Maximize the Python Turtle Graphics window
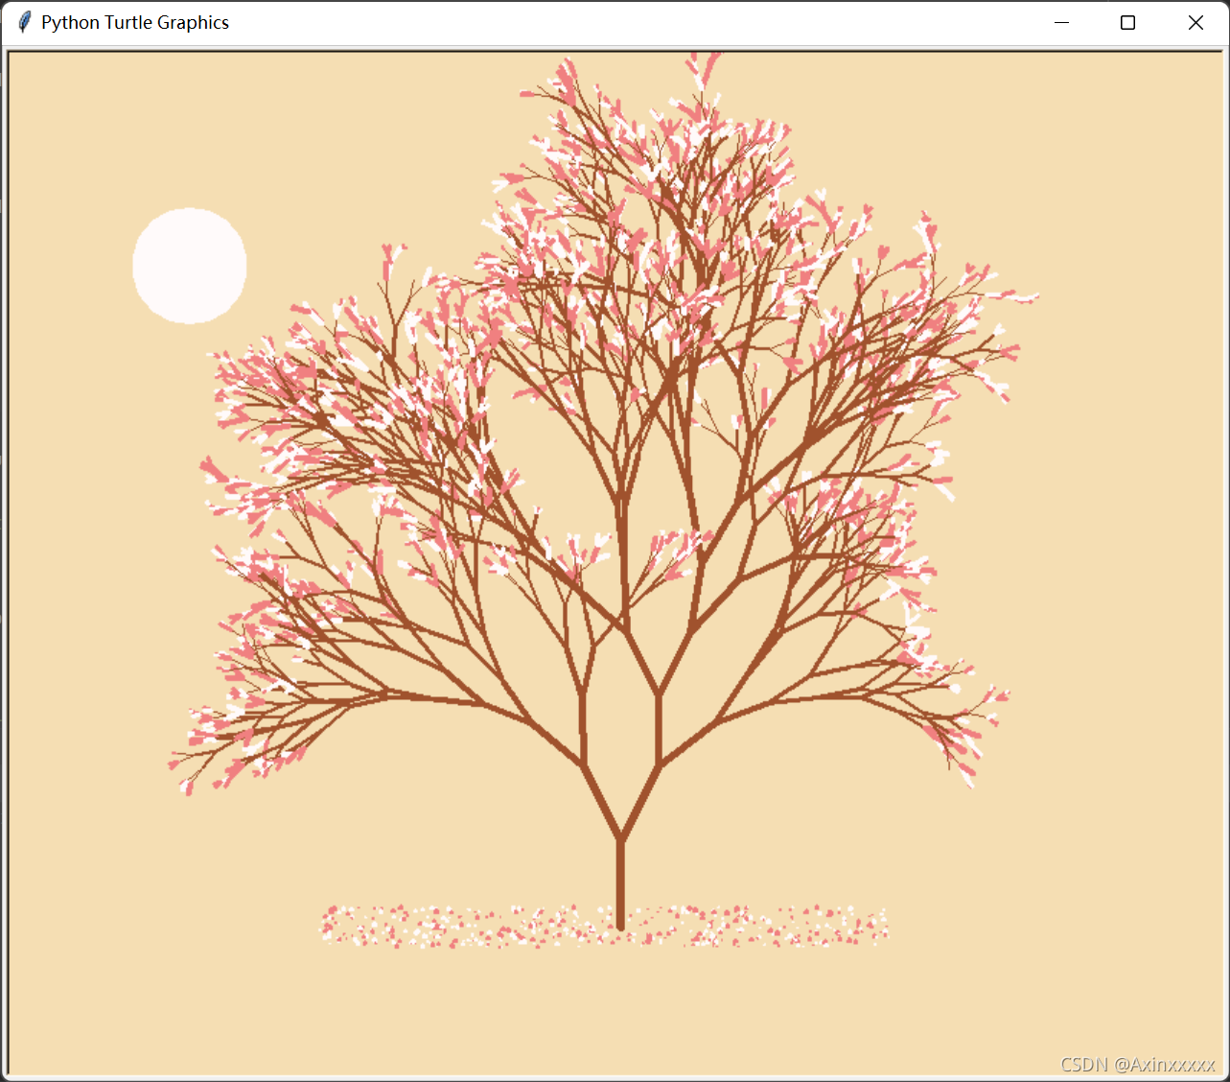 tap(1128, 22)
